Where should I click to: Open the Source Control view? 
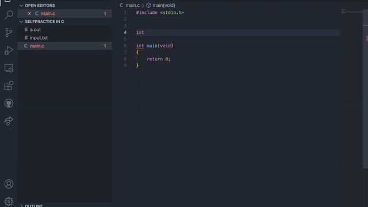point(9,33)
